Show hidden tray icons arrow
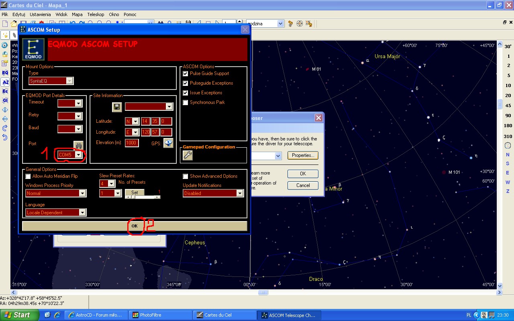 tap(477, 315)
